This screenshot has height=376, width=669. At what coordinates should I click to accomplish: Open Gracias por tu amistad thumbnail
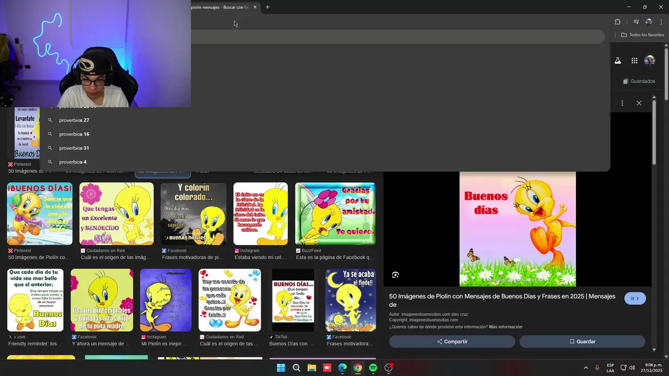click(336, 214)
